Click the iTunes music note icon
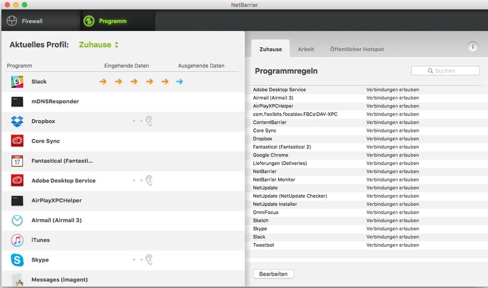Viewport: 488px width, 288px height. 17,240
